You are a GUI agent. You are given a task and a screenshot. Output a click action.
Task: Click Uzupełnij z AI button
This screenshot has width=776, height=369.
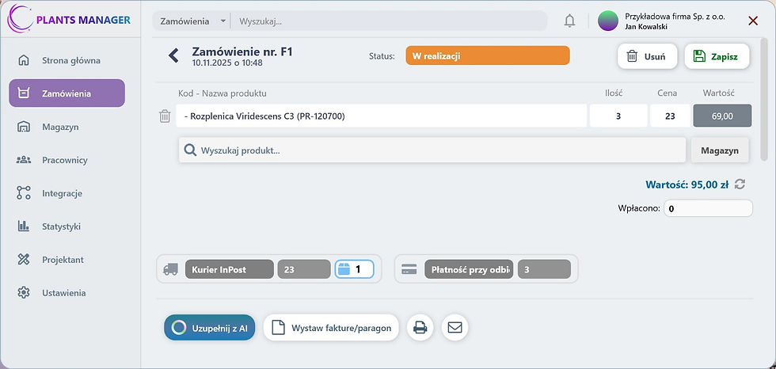point(209,328)
